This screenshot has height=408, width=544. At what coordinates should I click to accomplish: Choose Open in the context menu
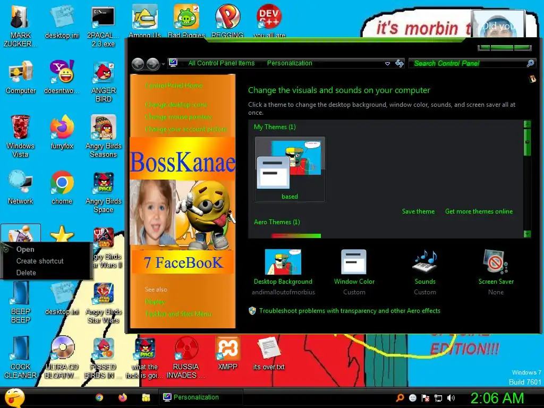pyautogui.click(x=25, y=250)
